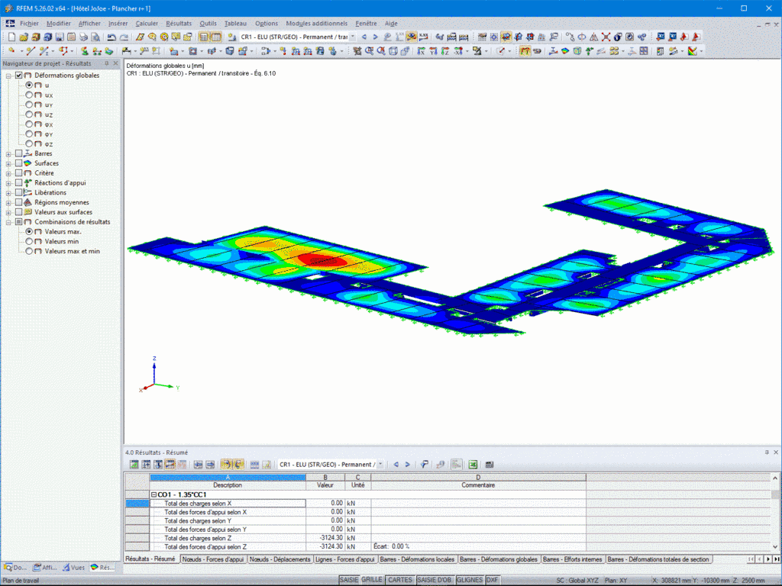Click the colored surface results icon
782x586 pixels.
pos(565,51)
